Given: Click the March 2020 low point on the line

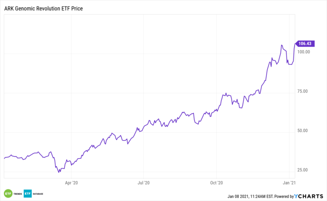Looking at the screenshot, I should pyautogui.click(x=60, y=172).
